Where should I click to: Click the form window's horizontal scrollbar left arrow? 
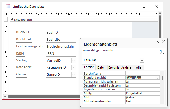(5, 96)
